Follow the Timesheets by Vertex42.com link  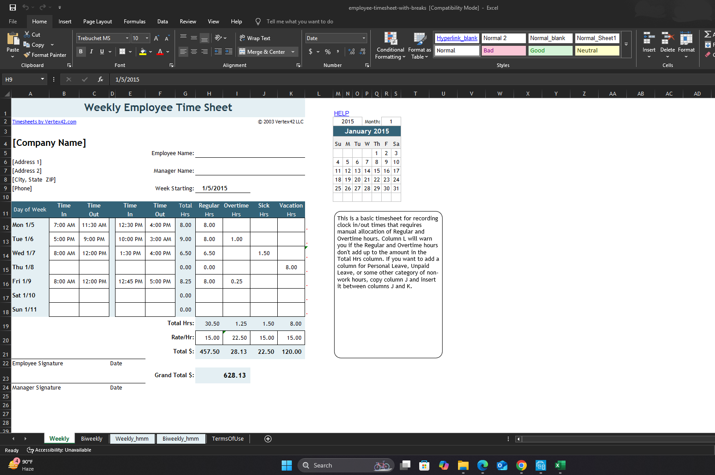[x=44, y=122]
